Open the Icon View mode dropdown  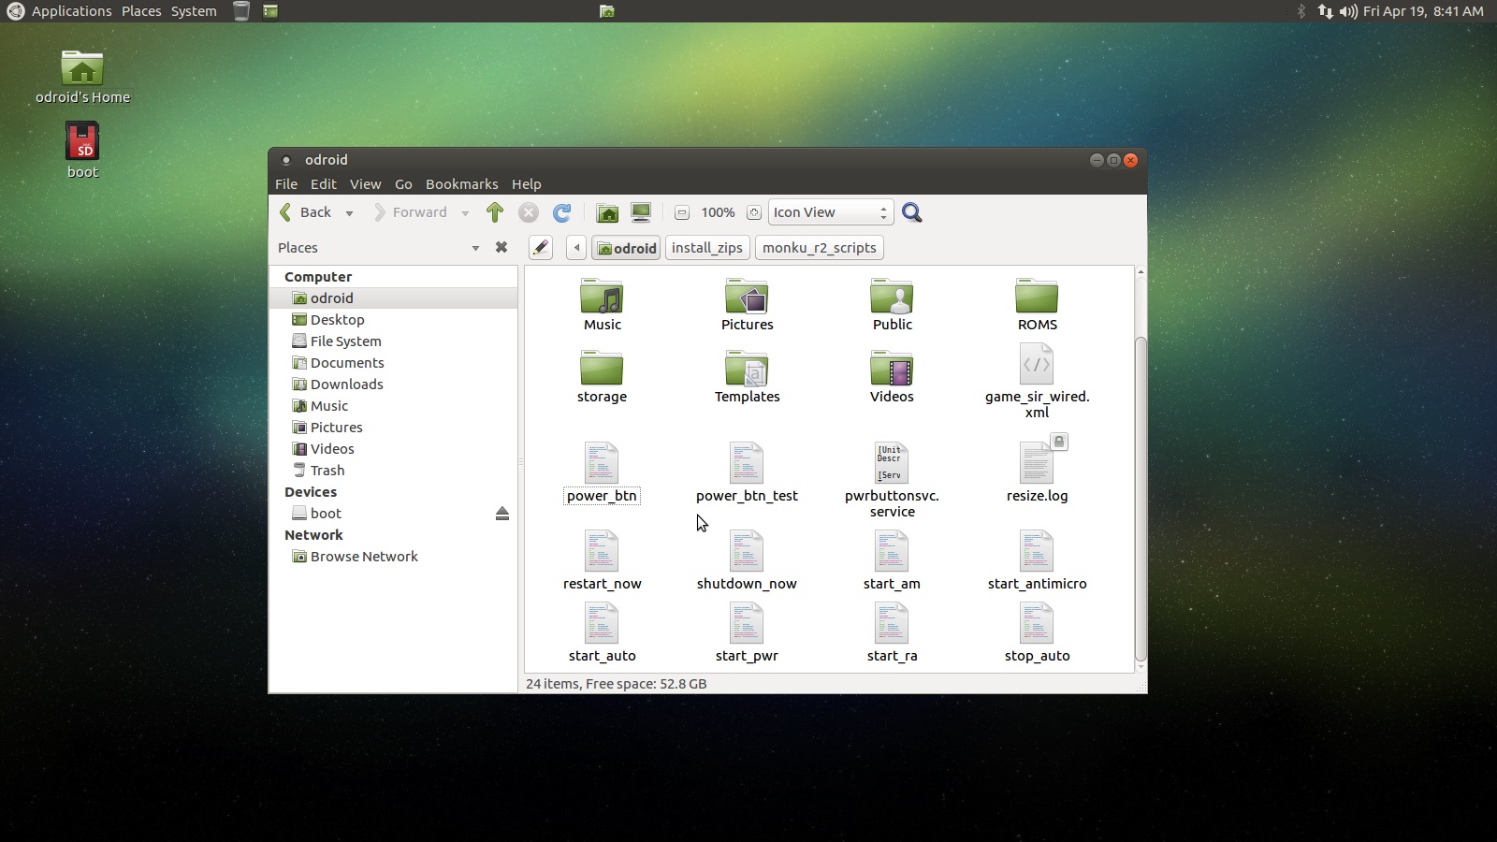pyautogui.click(x=827, y=212)
